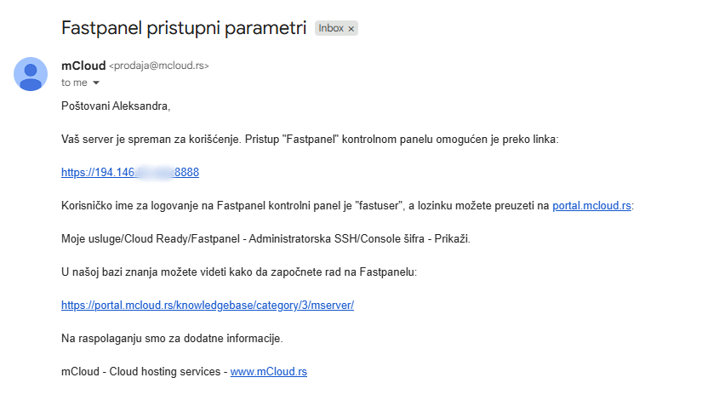This screenshot has width=725, height=406.
Task: Click the text "mCloud - Cloud hosting services"
Action: pyautogui.click(x=141, y=372)
